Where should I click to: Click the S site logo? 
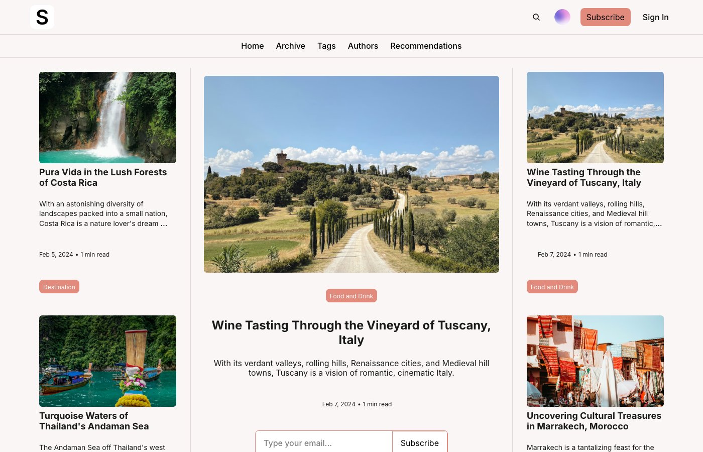[x=42, y=17]
